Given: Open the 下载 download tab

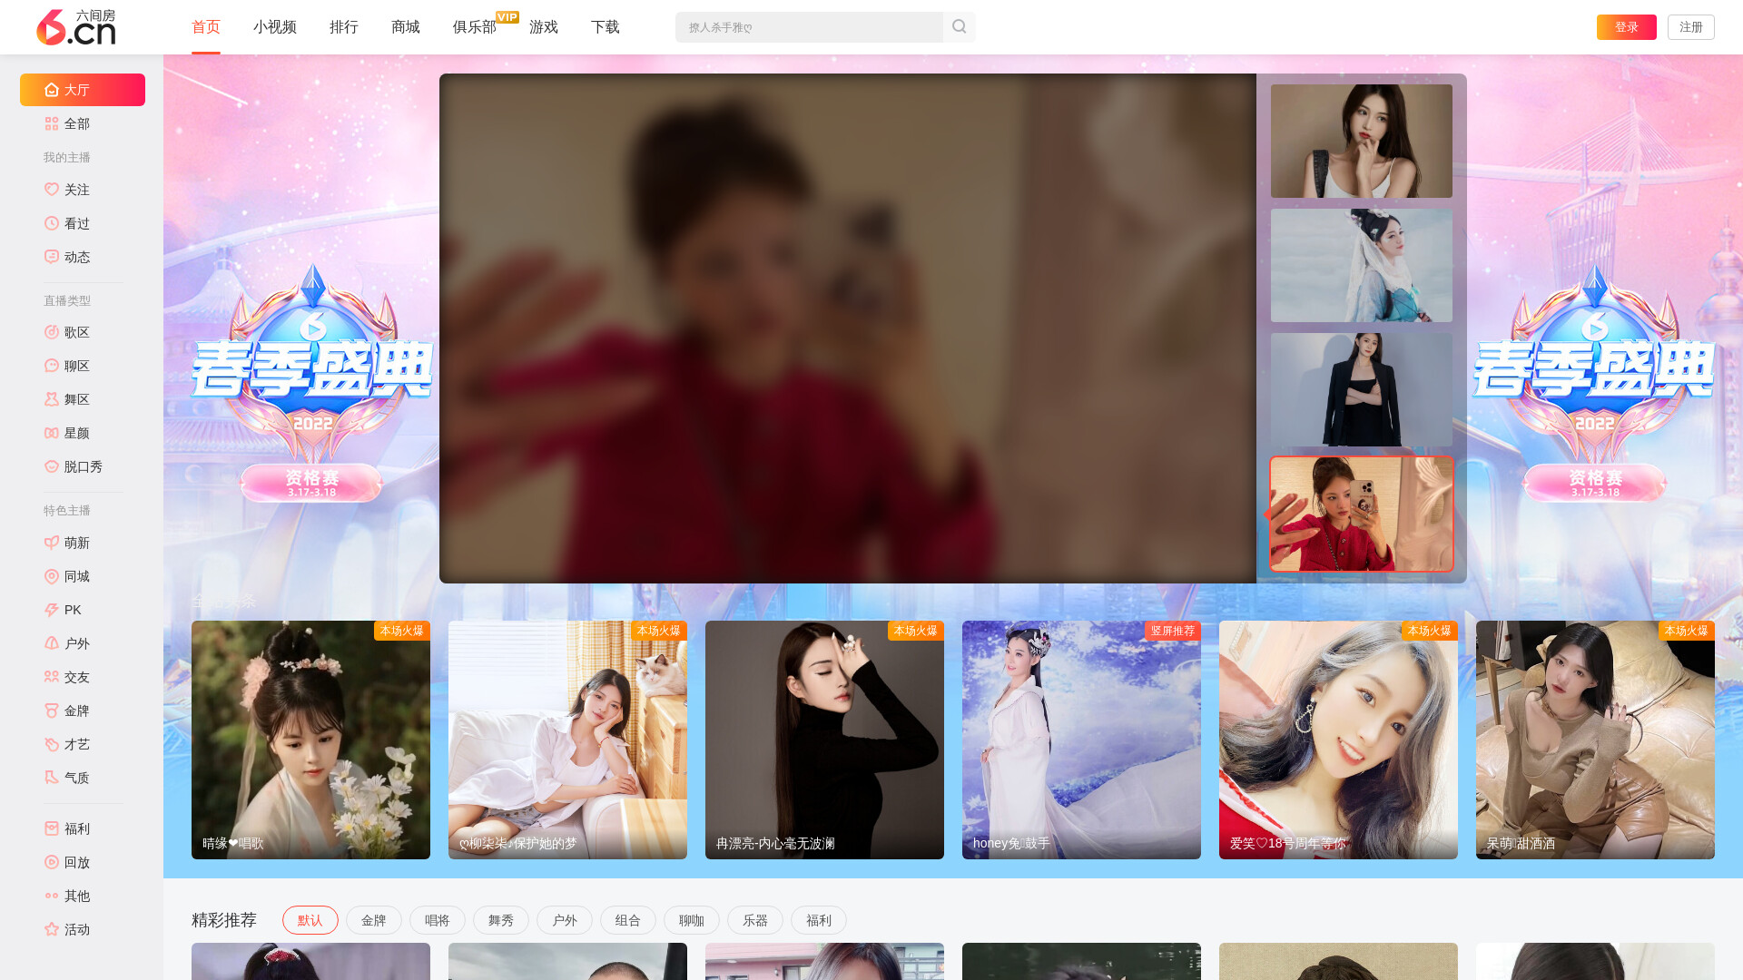Looking at the screenshot, I should click(x=606, y=27).
